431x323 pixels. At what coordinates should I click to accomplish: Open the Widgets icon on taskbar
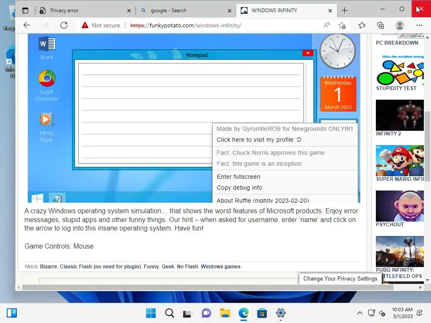tap(12, 313)
